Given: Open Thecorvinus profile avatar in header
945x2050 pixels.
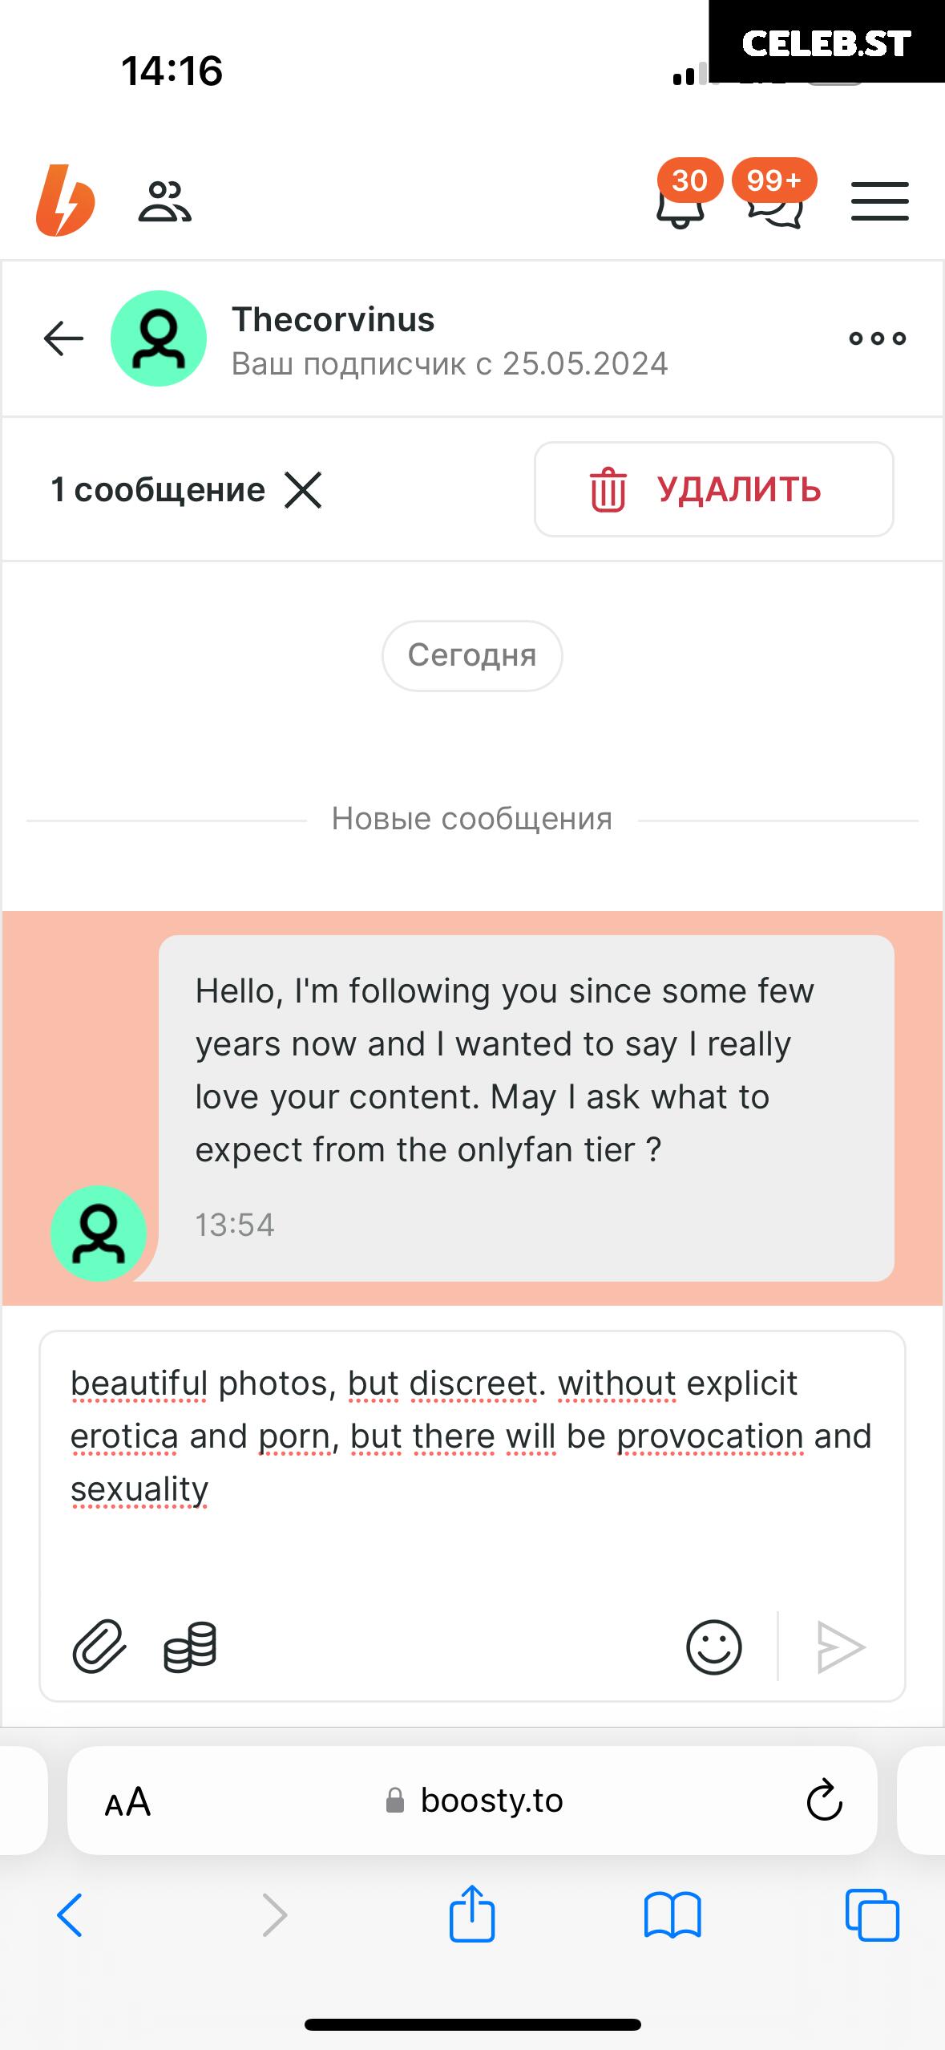Looking at the screenshot, I should (159, 338).
